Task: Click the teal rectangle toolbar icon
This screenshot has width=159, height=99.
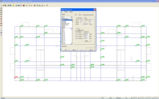Action: (x=19, y=6)
